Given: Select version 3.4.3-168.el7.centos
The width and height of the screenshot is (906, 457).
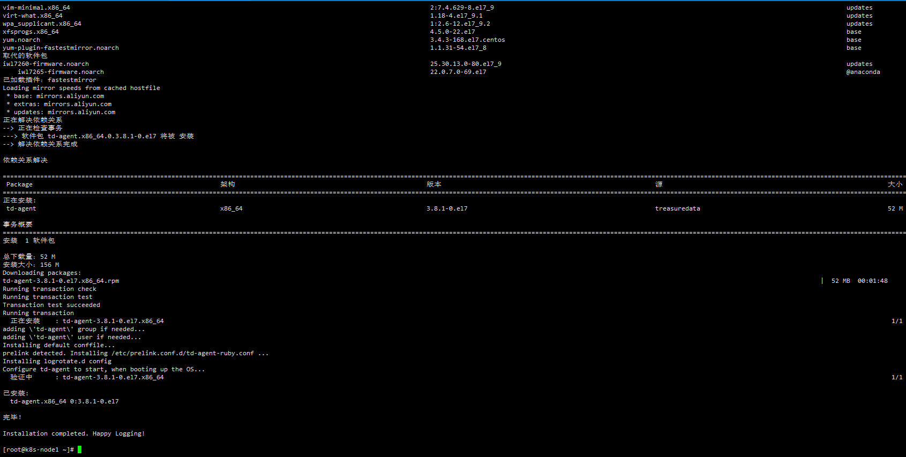Looking at the screenshot, I should pos(468,40).
